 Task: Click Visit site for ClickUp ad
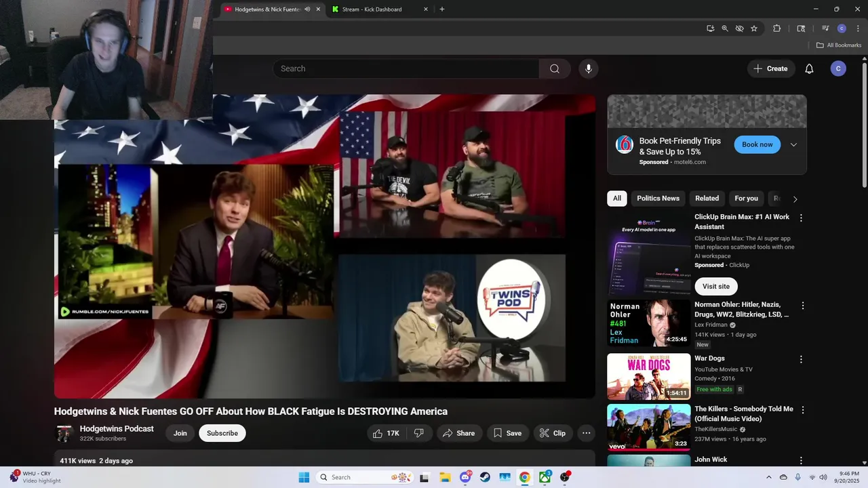click(716, 286)
